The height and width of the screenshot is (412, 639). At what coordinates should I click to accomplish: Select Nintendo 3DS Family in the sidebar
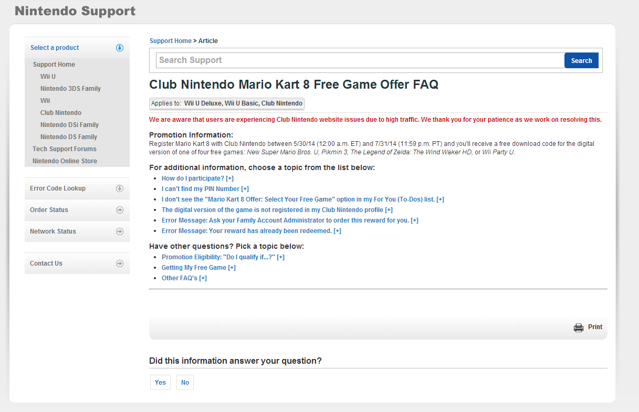(70, 89)
